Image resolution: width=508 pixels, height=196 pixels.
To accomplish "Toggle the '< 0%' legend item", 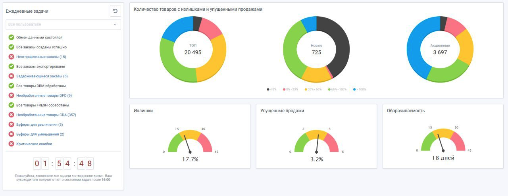I will click(x=272, y=90).
